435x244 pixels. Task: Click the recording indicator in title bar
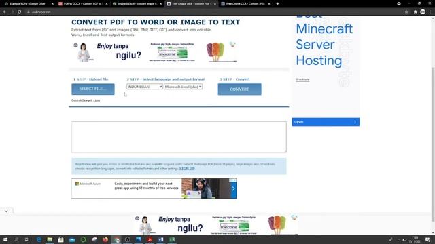[x=399, y=4]
